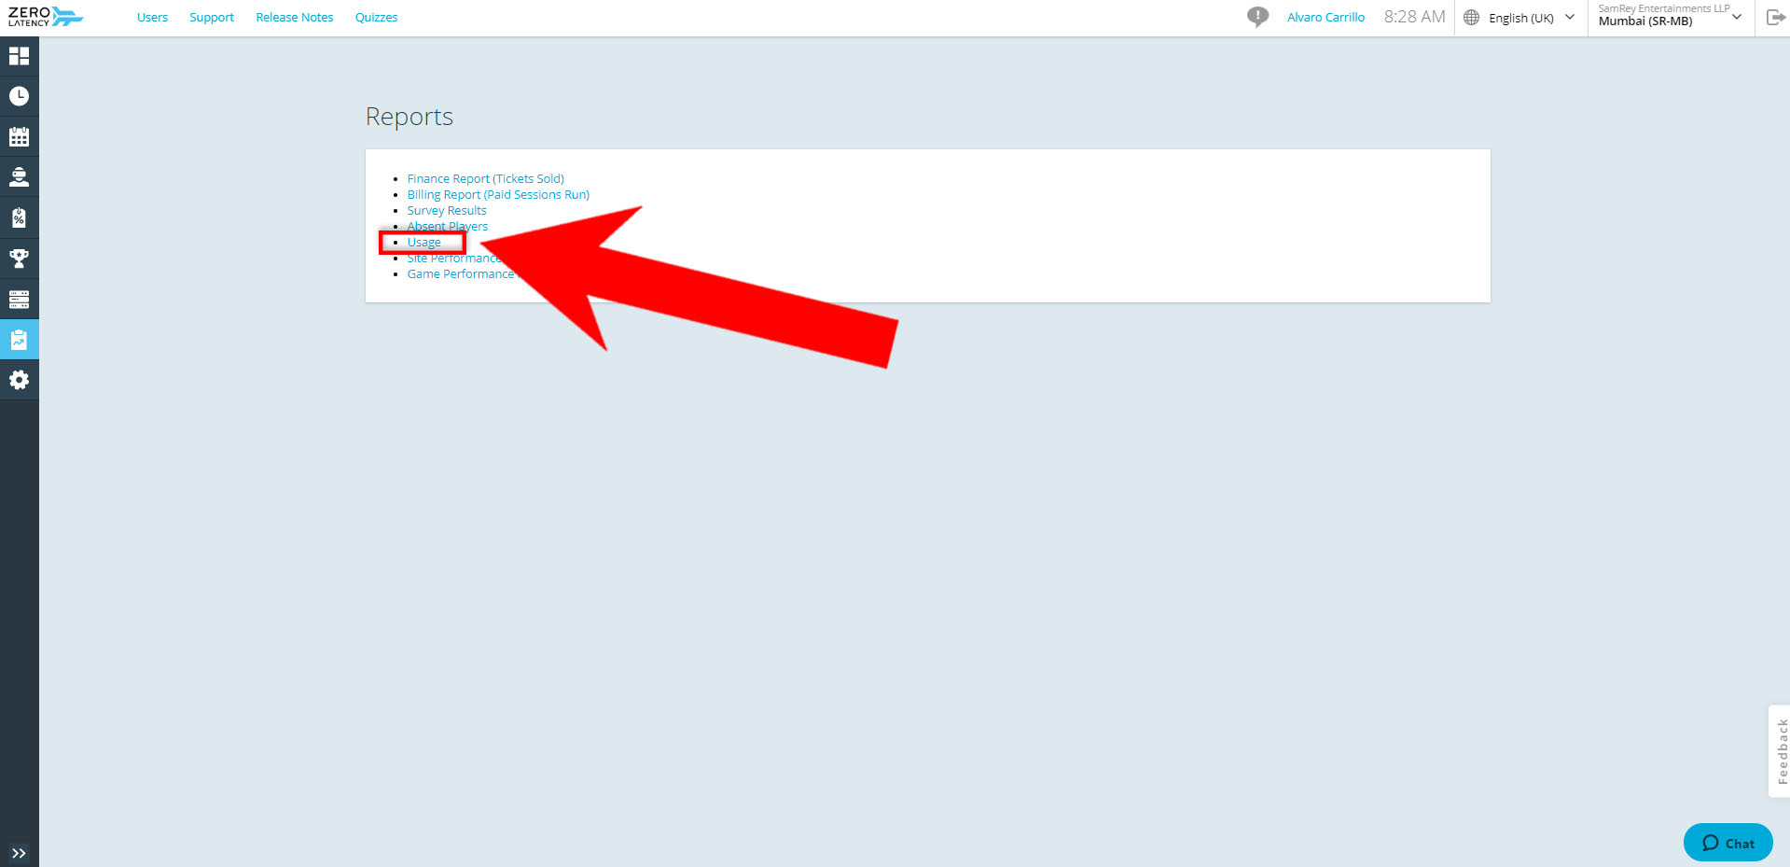
Task: Open the Chat widget button
Action: pyautogui.click(x=1728, y=843)
